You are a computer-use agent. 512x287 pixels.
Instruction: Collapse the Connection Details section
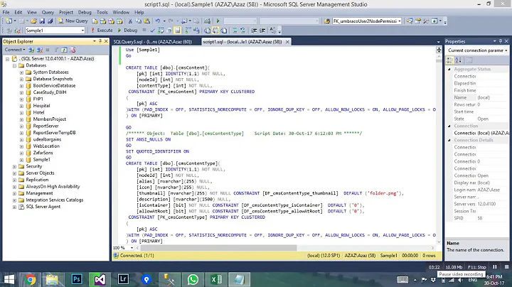449,140
